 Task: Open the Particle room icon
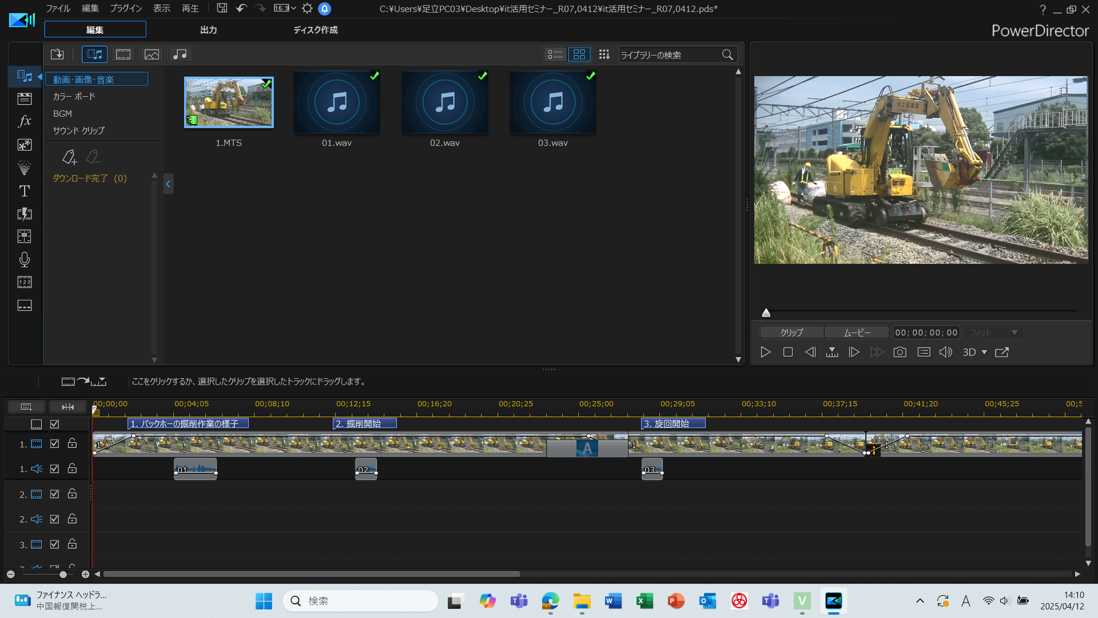[24, 168]
